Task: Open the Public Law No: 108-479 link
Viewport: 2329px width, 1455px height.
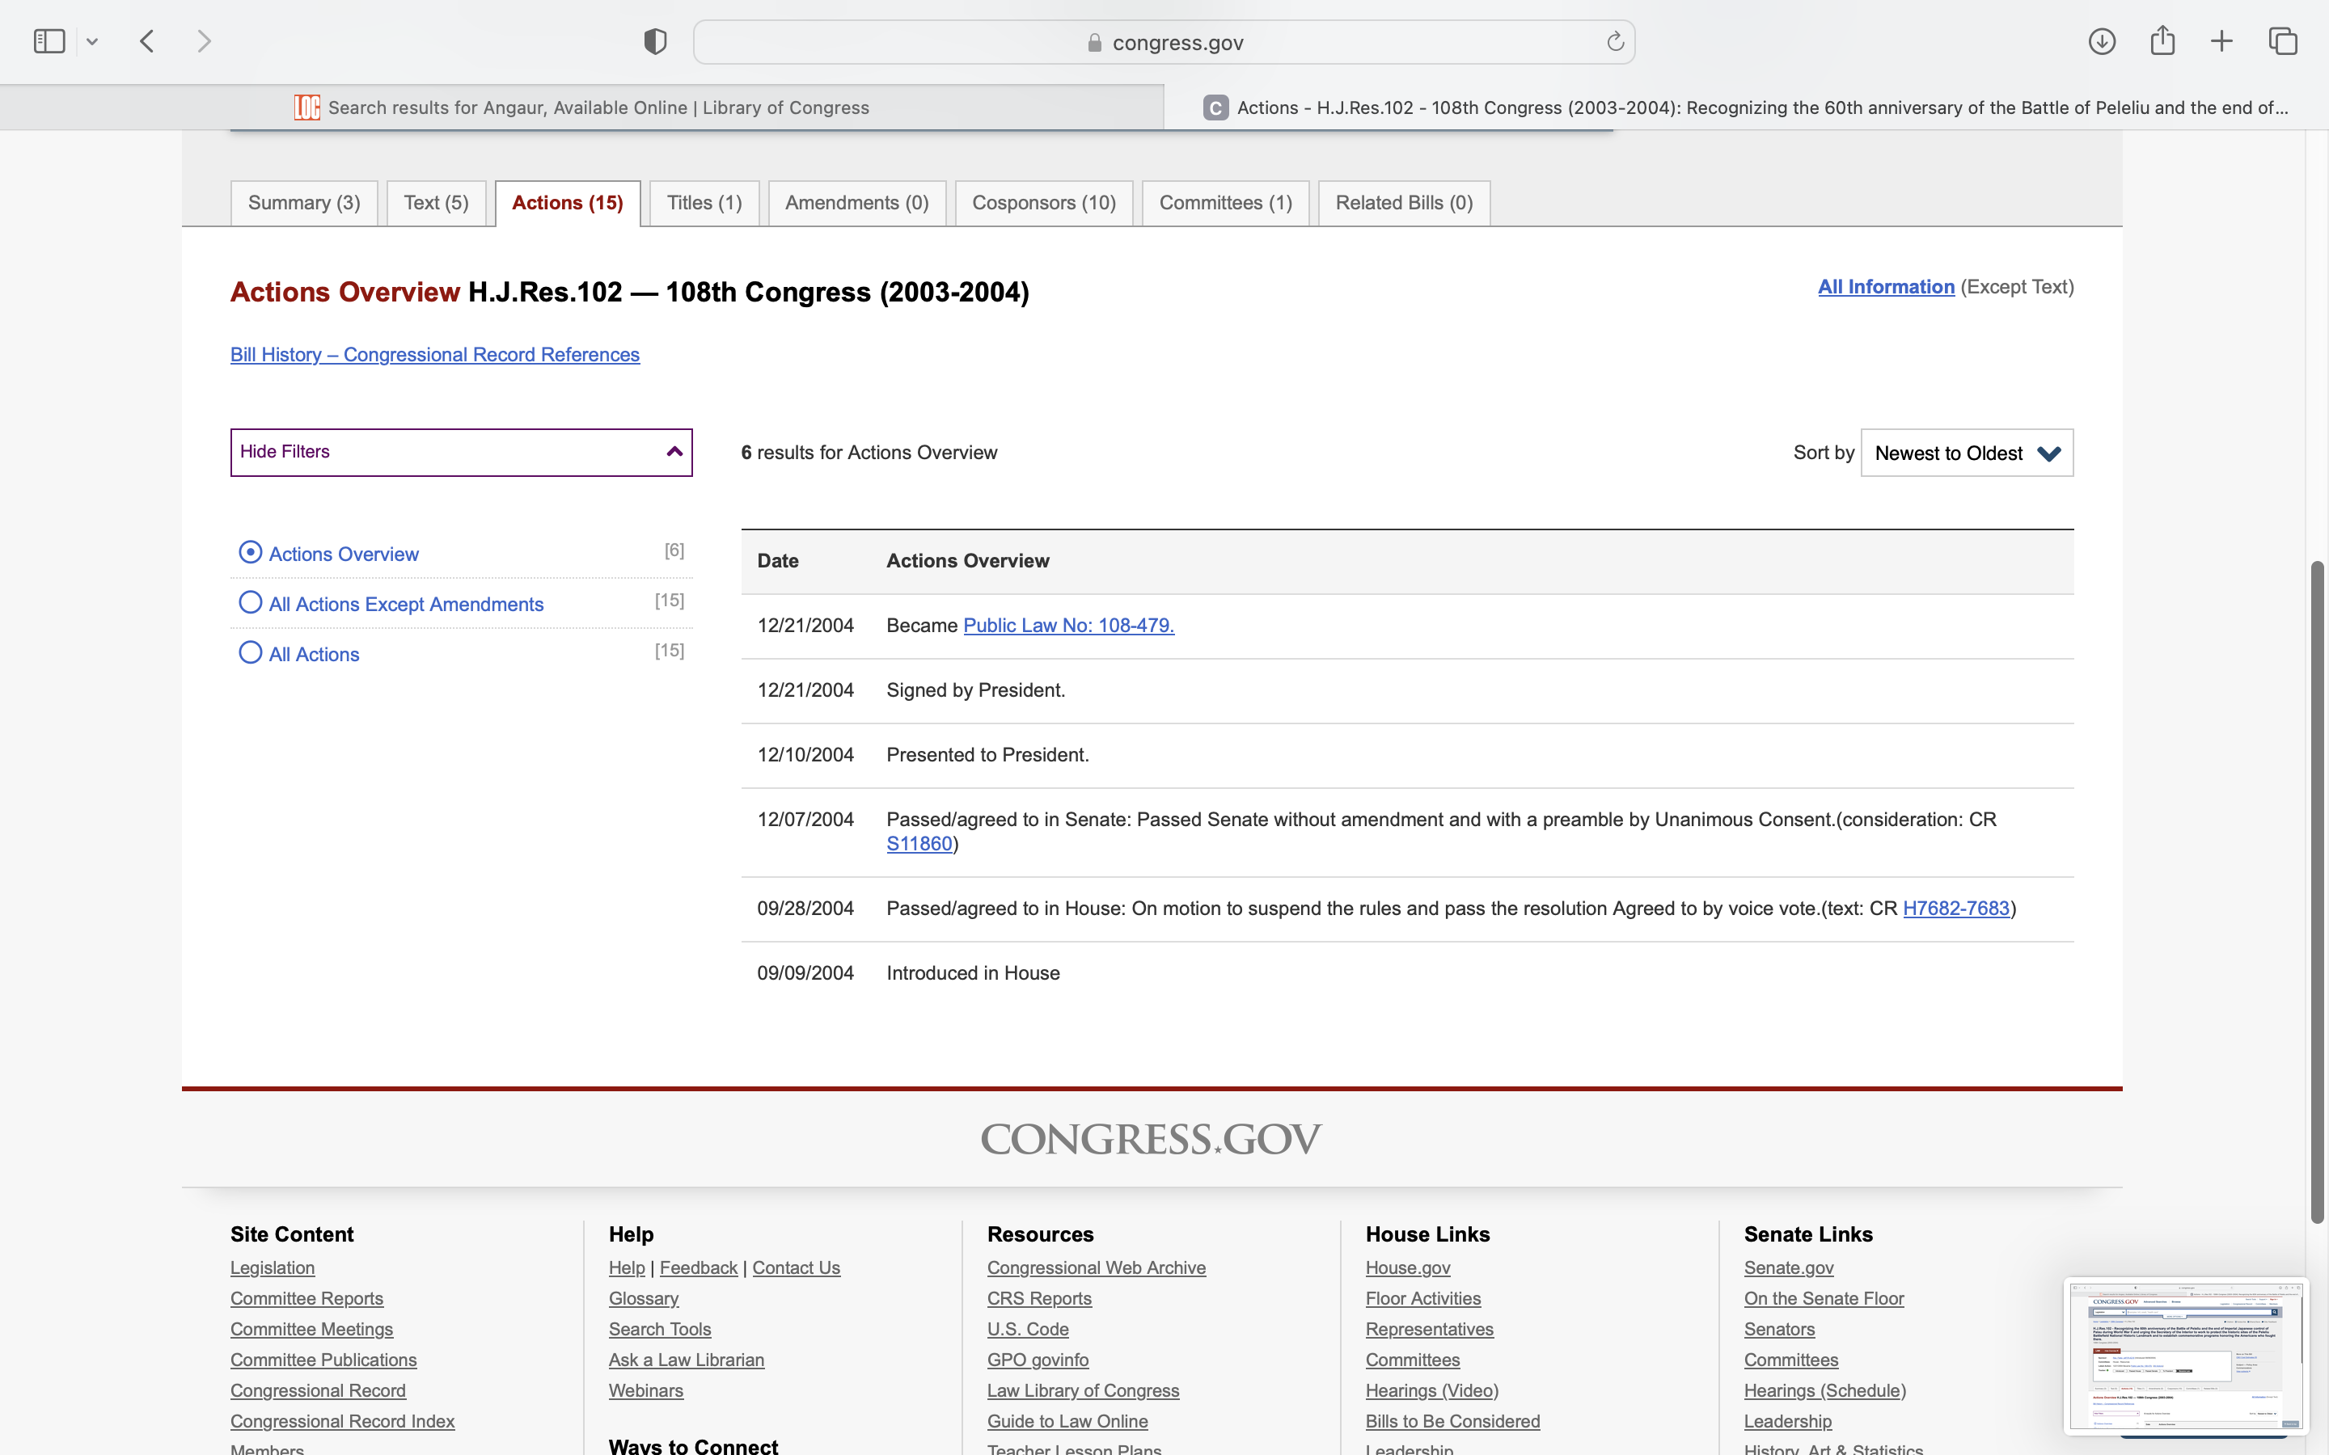Action: coord(1068,626)
